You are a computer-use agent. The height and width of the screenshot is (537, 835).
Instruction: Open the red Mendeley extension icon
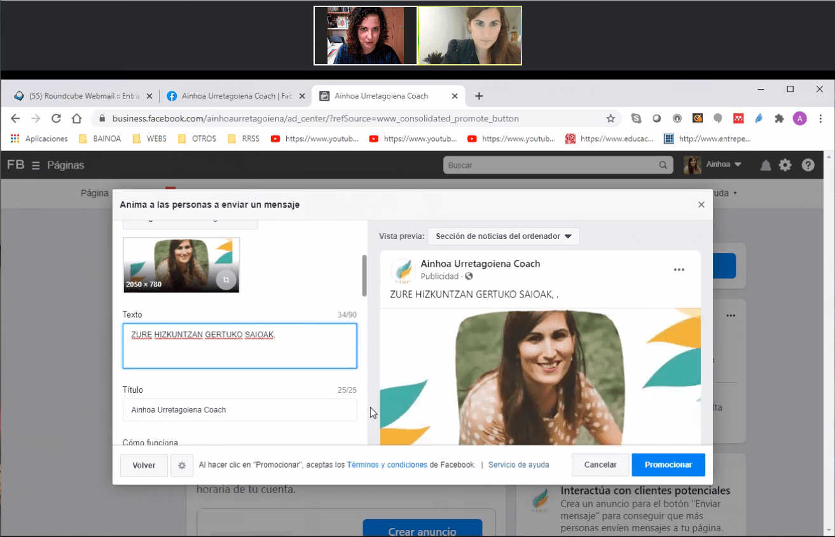click(x=738, y=118)
